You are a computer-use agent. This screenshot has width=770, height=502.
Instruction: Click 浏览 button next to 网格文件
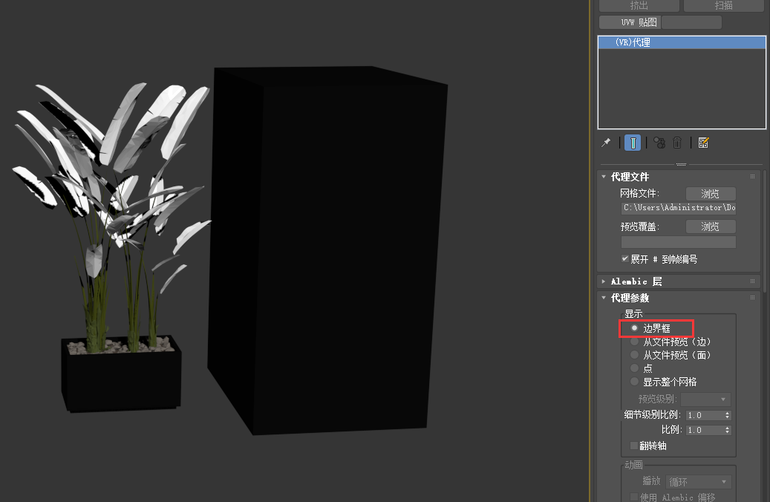point(710,194)
